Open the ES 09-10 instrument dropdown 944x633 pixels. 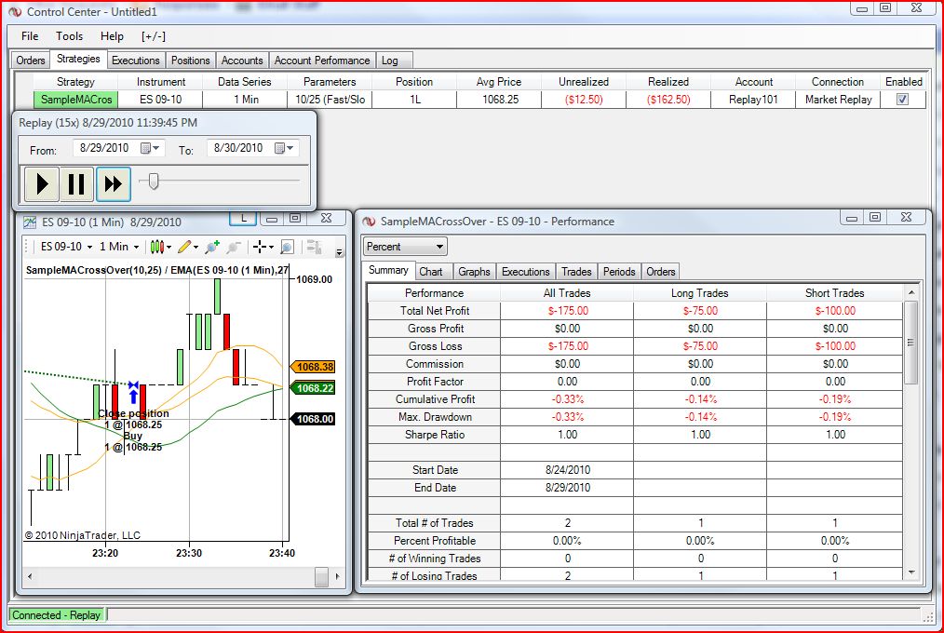66,247
